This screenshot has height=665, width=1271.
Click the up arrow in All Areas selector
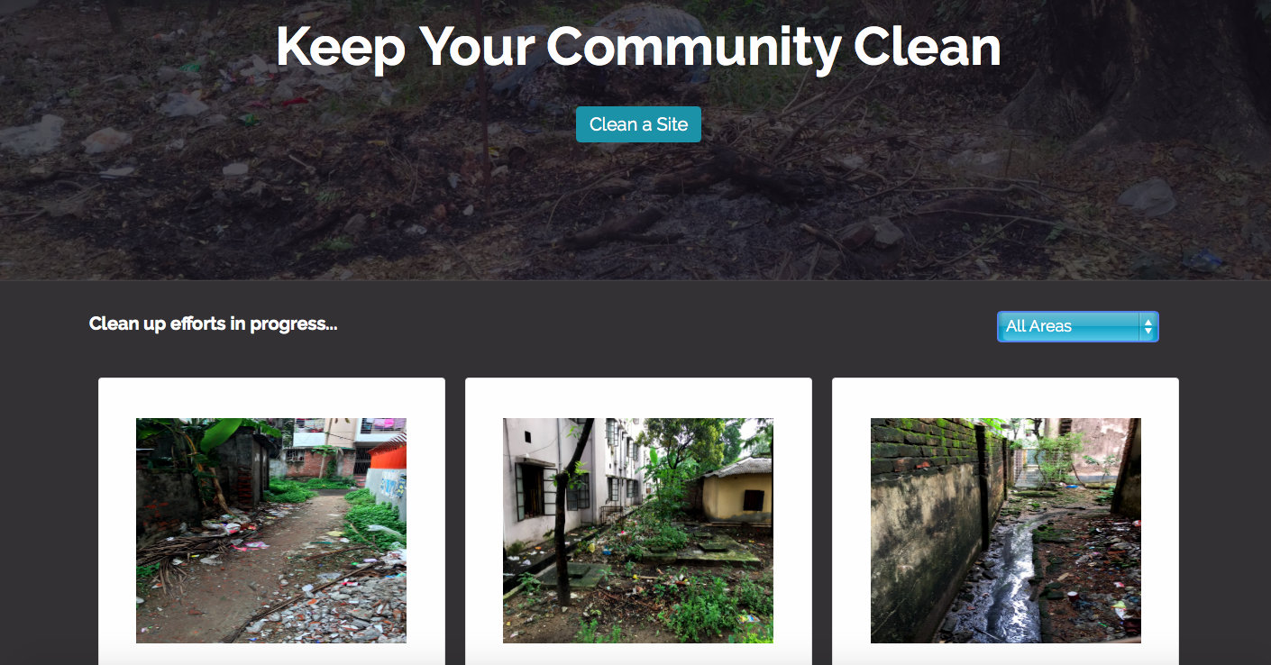click(1148, 321)
